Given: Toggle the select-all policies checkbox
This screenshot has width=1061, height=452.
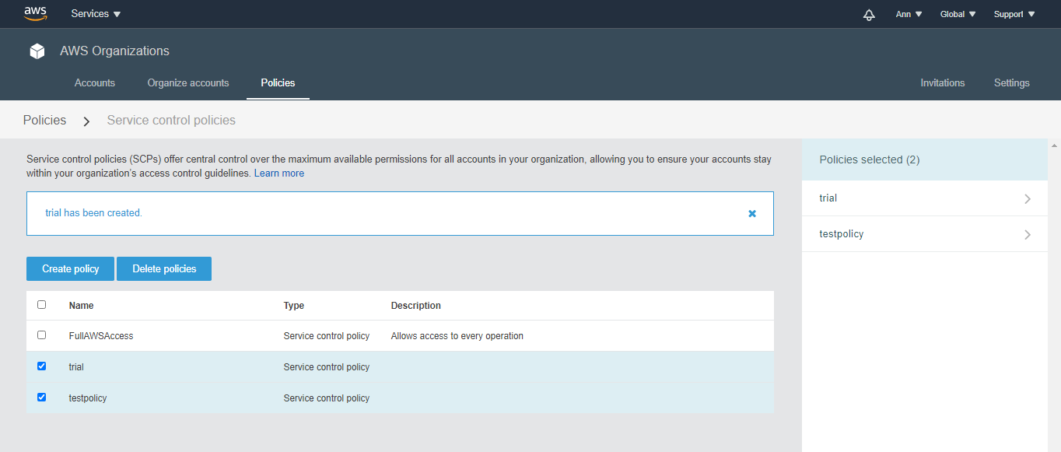Looking at the screenshot, I should point(42,305).
